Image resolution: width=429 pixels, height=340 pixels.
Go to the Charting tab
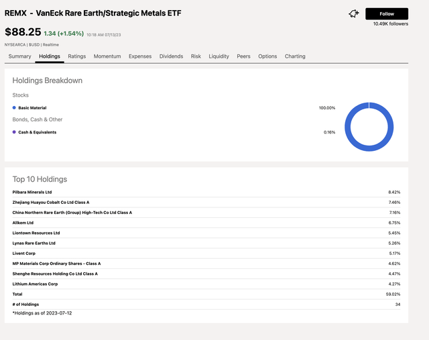tap(295, 56)
